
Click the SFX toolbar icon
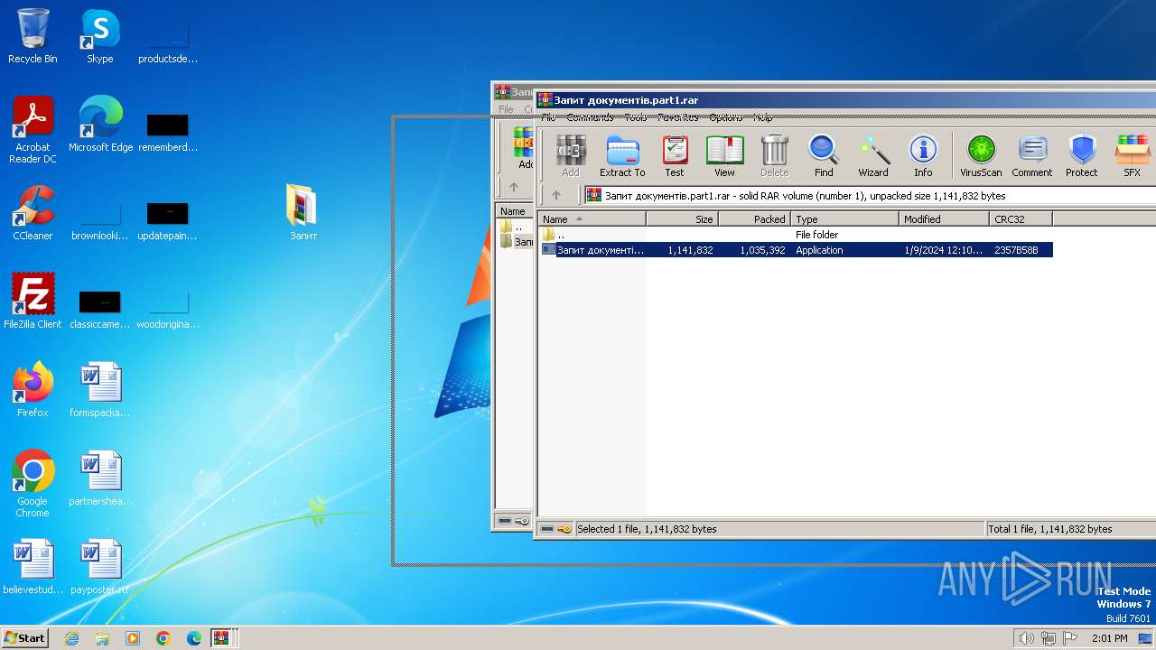[1132, 156]
